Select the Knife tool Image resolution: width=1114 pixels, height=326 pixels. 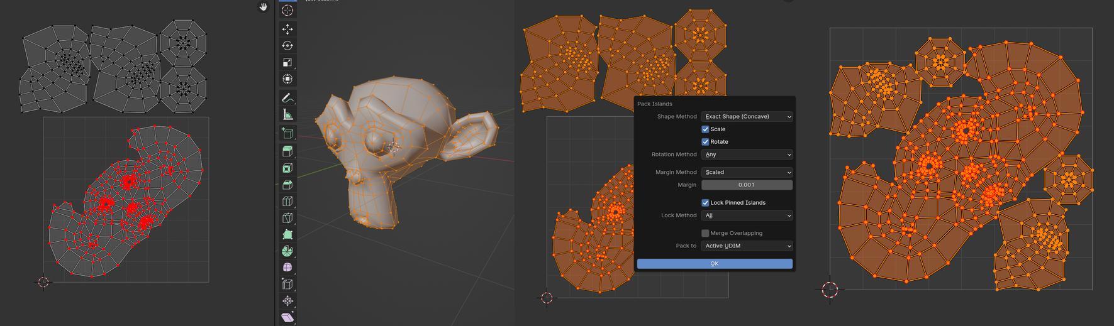click(x=287, y=218)
